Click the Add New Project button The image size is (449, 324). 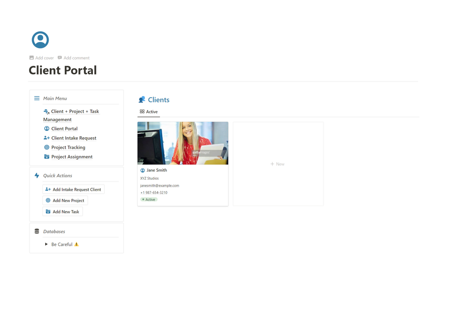pyautogui.click(x=65, y=201)
